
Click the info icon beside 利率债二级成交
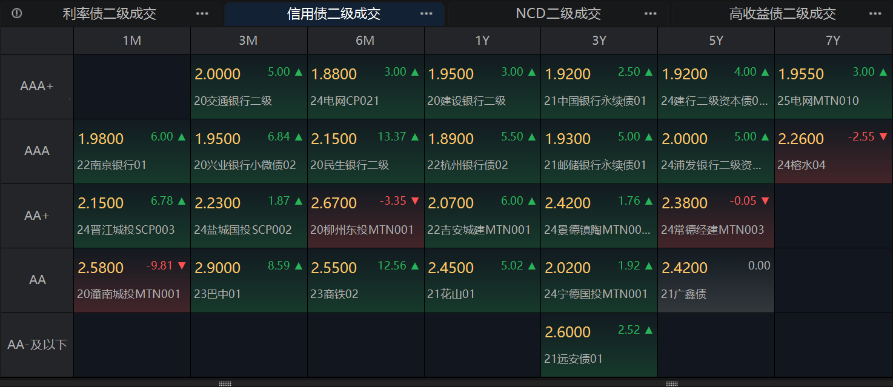coord(16,13)
